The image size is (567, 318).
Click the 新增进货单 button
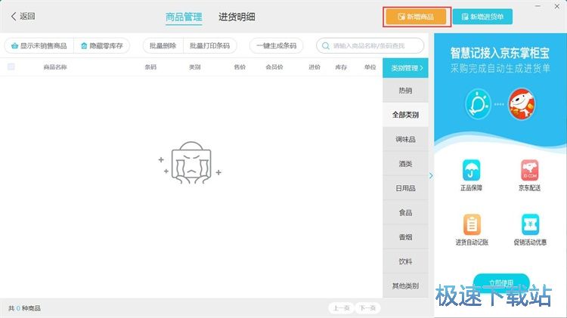point(482,17)
